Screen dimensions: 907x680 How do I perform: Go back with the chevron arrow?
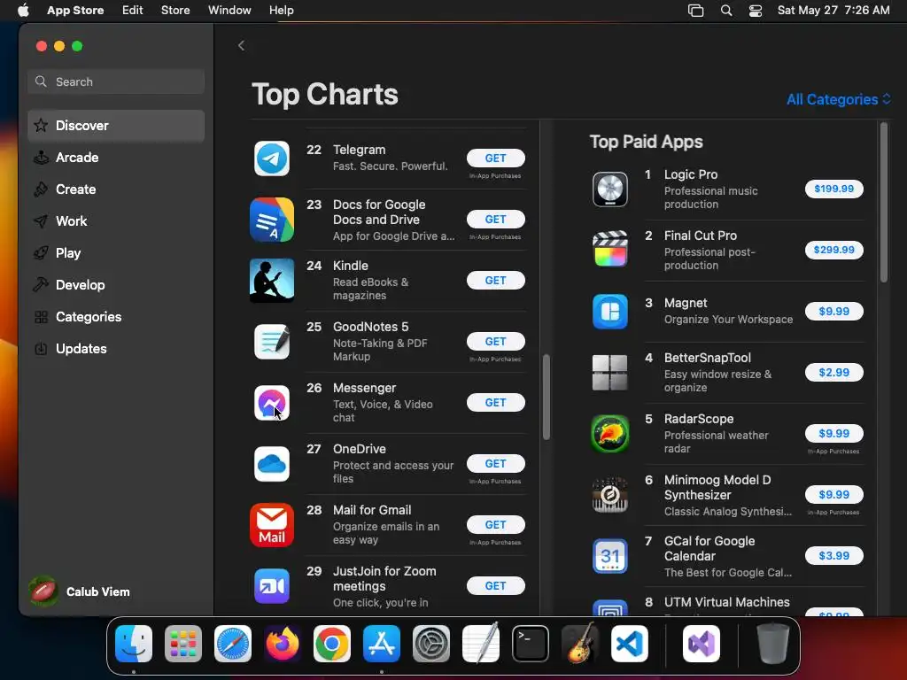click(x=241, y=46)
